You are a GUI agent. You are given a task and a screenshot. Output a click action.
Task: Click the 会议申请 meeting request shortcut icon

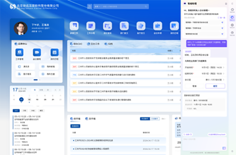158,26
